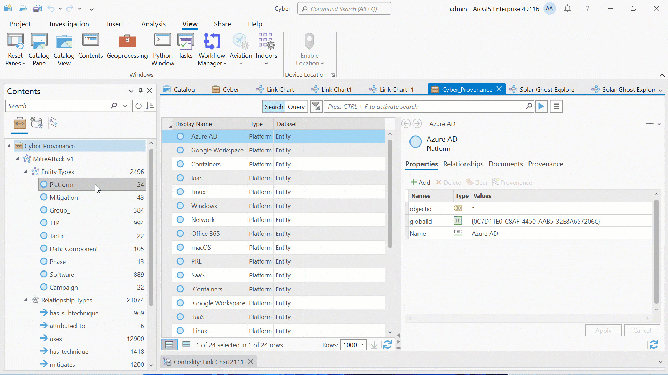Show selected records view button
Viewport: 668px width, 375px height.
pos(186,344)
